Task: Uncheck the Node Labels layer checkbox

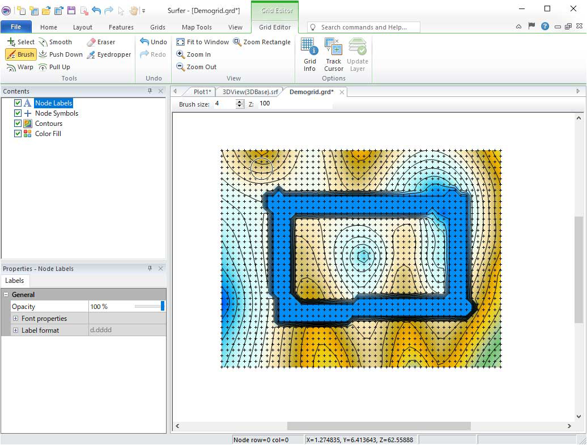Action: 18,103
